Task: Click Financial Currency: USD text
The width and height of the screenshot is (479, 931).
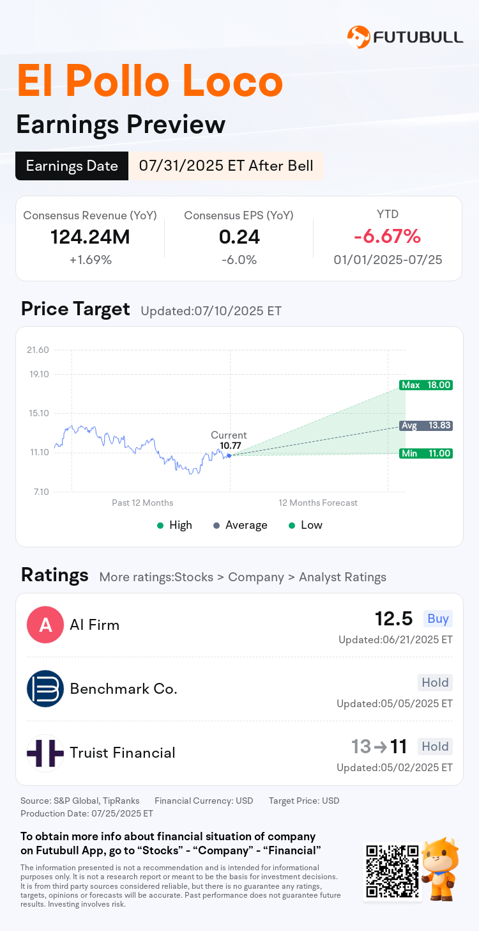Action: (x=204, y=801)
